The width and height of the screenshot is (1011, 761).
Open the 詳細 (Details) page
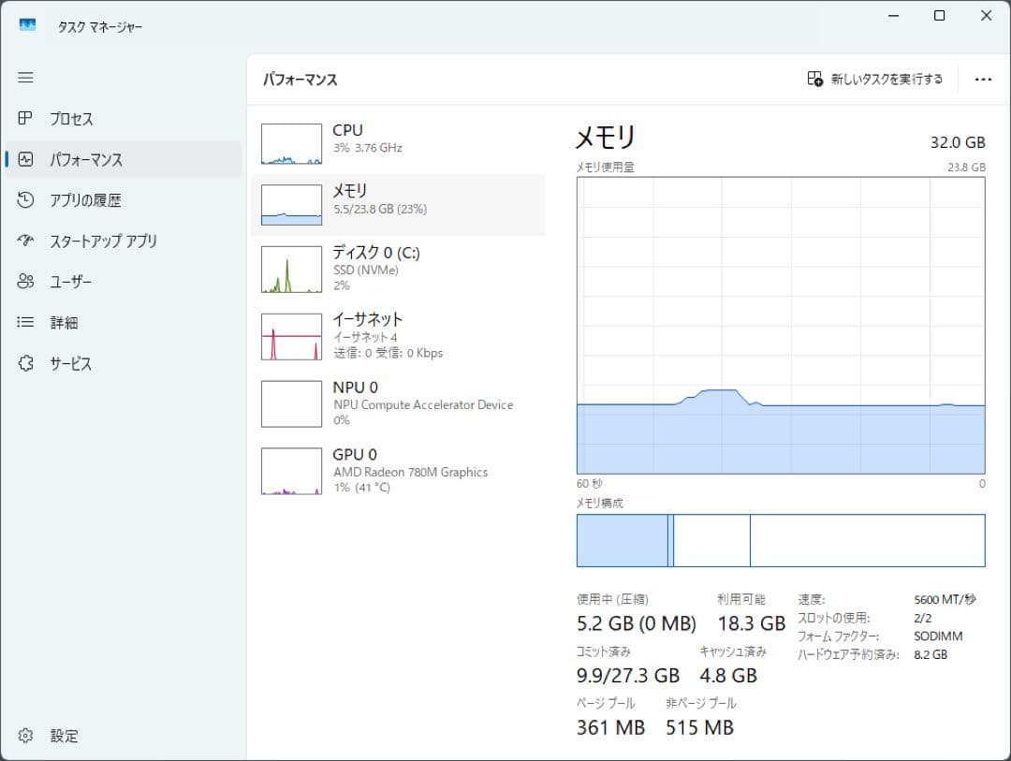coord(67,322)
